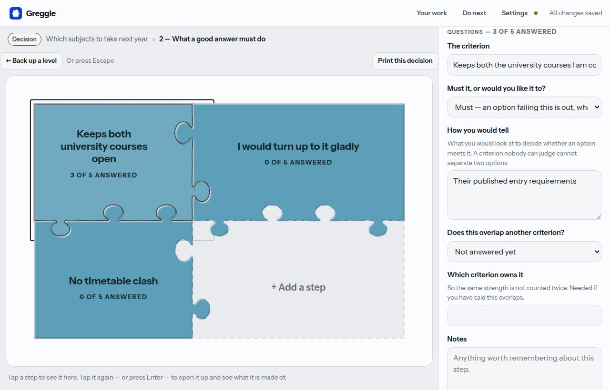Open the Your work page
This screenshot has height=390, width=610.
click(x=432, y=13)
